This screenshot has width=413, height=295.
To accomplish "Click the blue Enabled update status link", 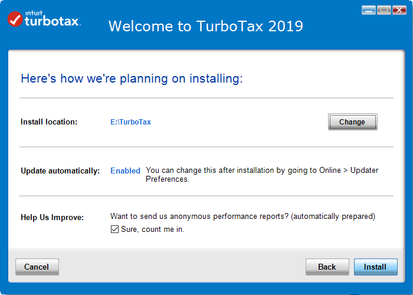I will tap(125, 171).
